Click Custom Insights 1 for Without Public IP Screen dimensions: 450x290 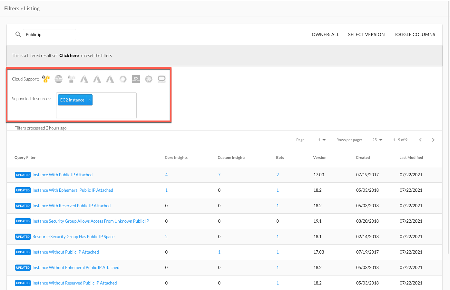tap(219, 252)
